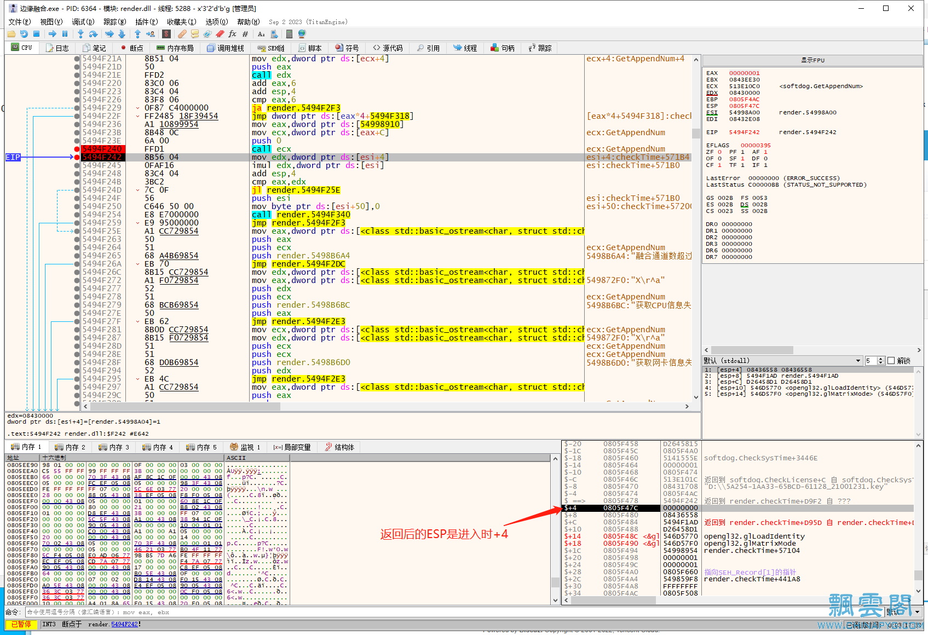Switch to the 内存布局 tab

click(175, 48)
